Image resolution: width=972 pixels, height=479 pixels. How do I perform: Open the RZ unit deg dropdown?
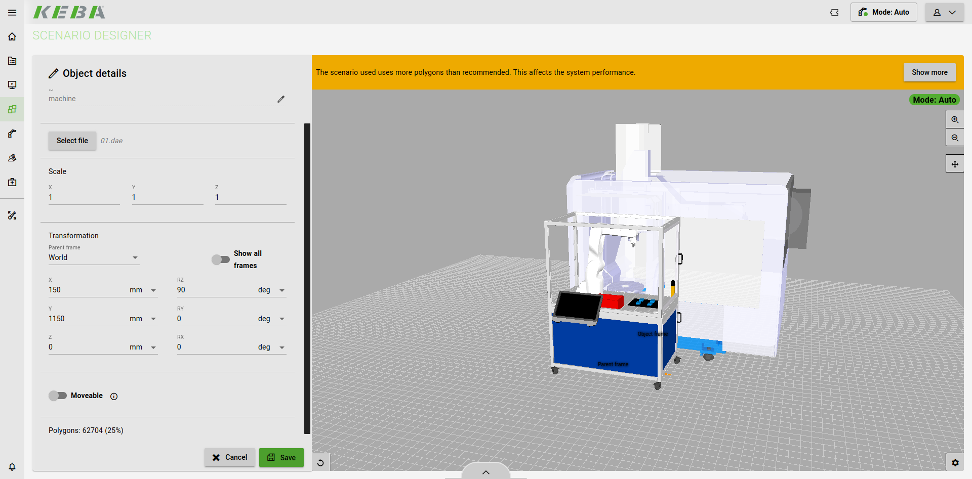(x=272, y=290)
